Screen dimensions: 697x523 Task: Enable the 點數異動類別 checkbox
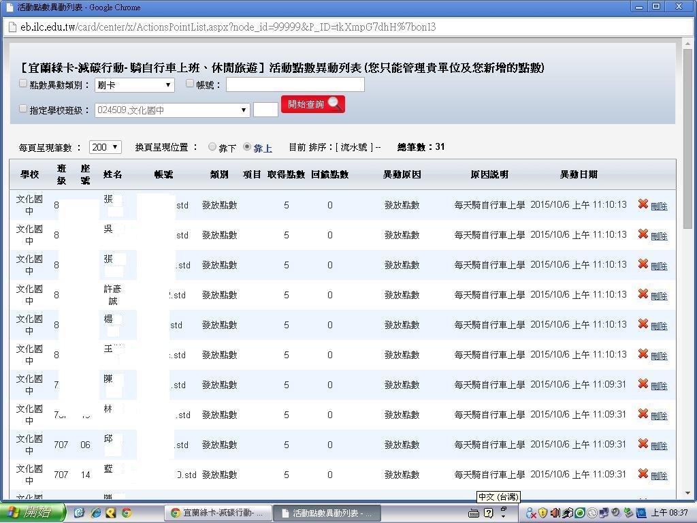(23, 84)
